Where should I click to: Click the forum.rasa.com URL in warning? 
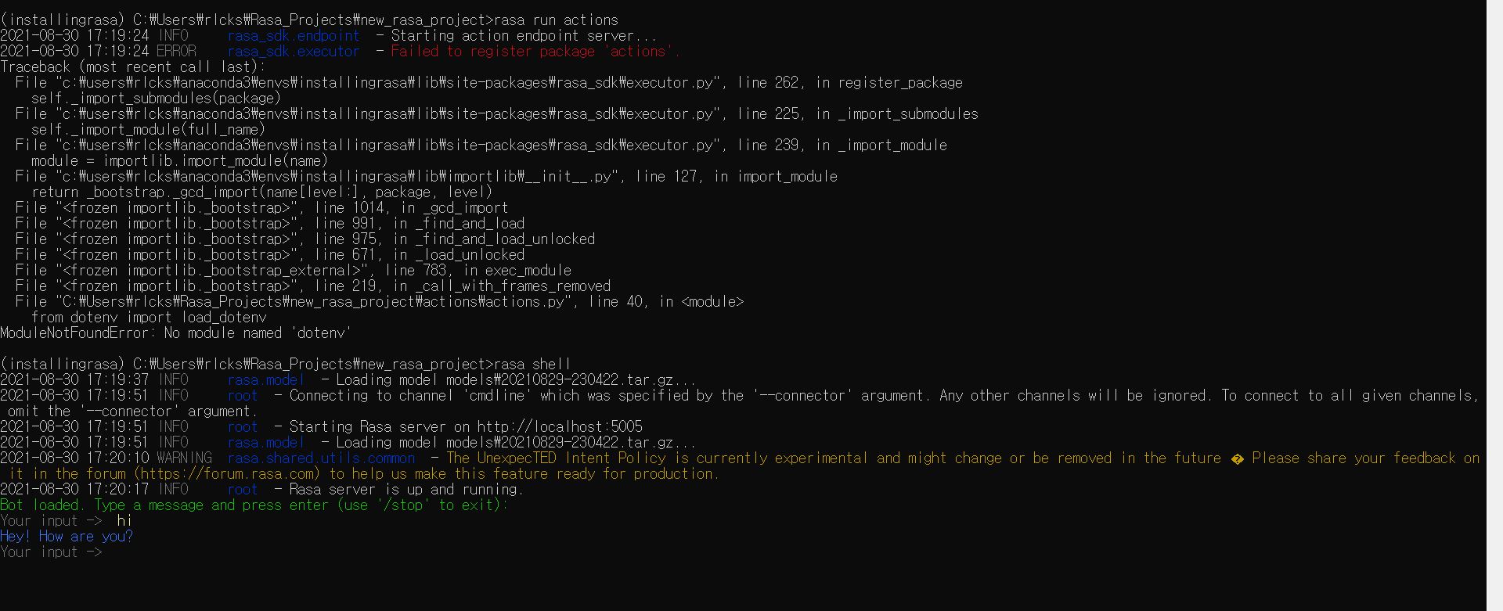pos(227,474)
